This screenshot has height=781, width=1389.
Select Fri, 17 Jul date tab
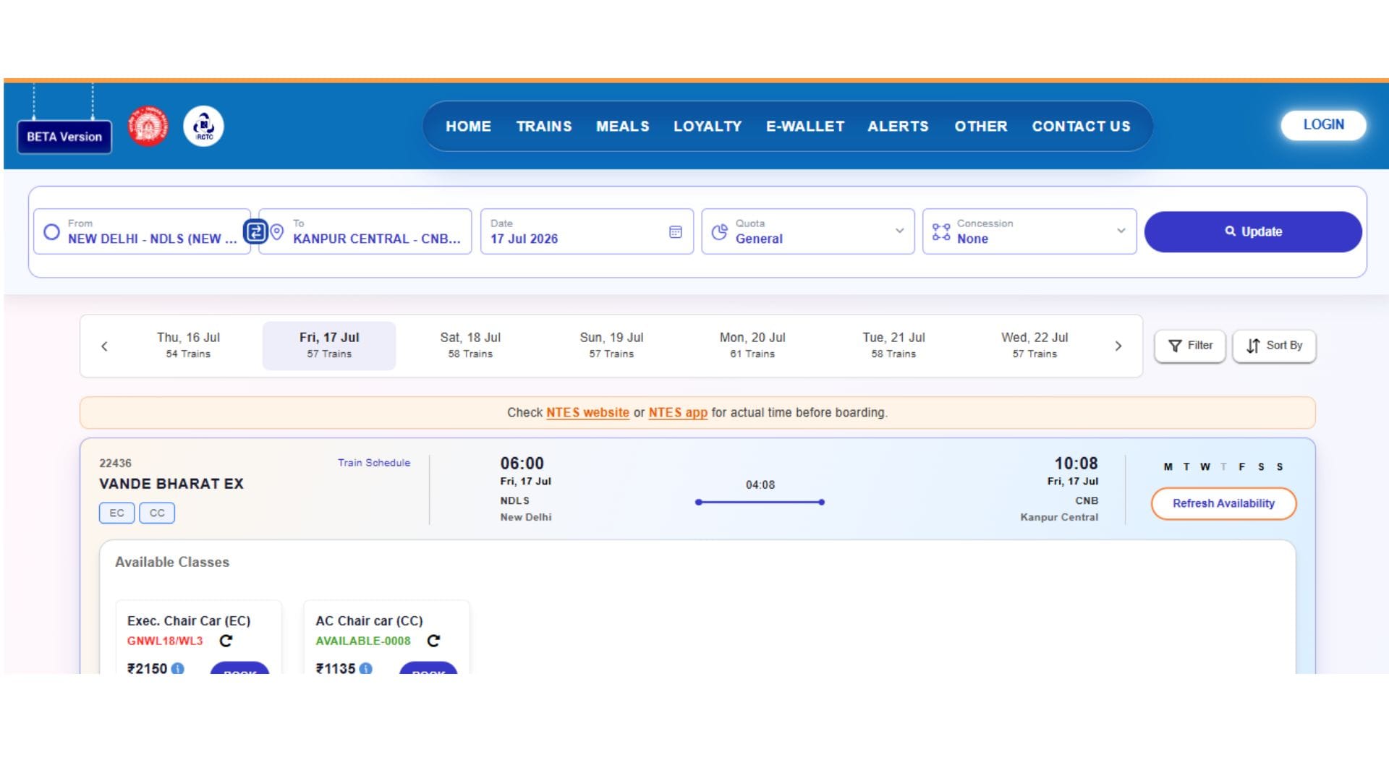point(329,345)
